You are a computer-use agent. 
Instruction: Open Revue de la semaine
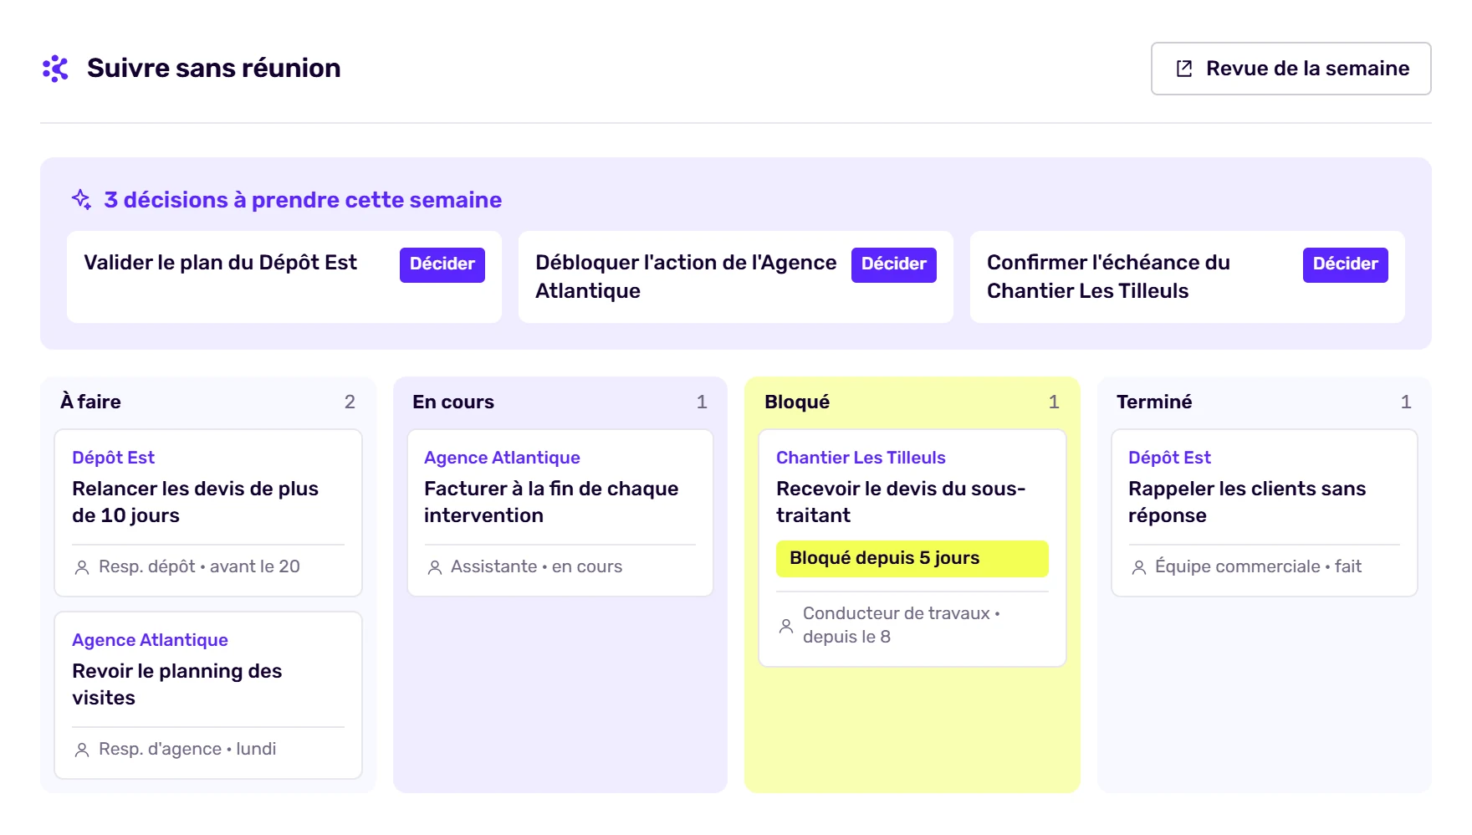1291,69
